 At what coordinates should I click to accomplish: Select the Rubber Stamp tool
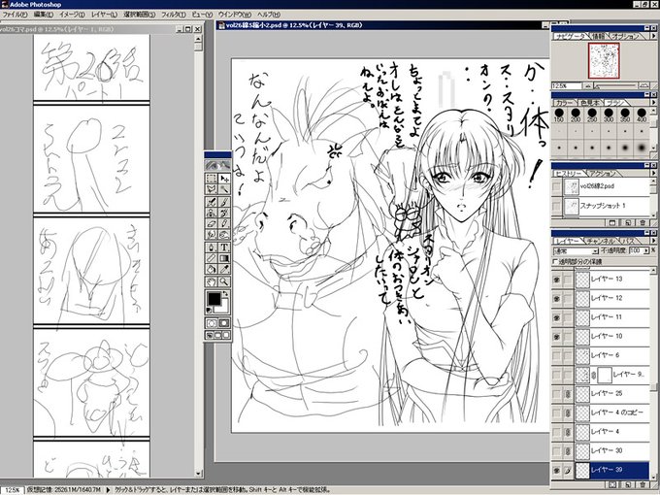tap(212, 213)
